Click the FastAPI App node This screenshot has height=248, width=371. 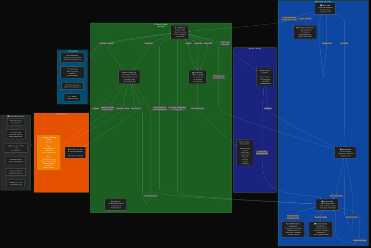point(180,32)
